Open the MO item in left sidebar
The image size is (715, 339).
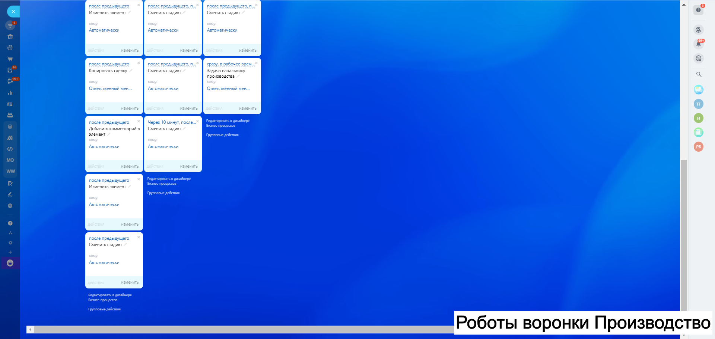(x=10, y=160)
